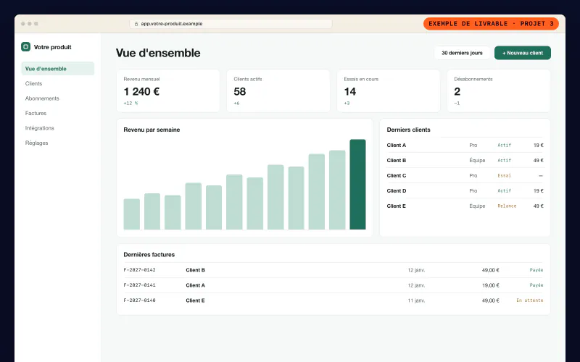The width and height of the screenshot is (580, 362).
Task: Click Client E in Dernières factures
Action: point(195,300)
